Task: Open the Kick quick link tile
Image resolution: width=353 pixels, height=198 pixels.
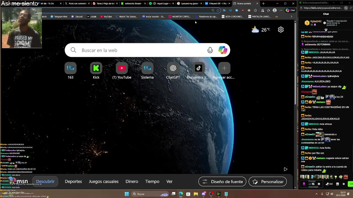Action: point(96,71)
